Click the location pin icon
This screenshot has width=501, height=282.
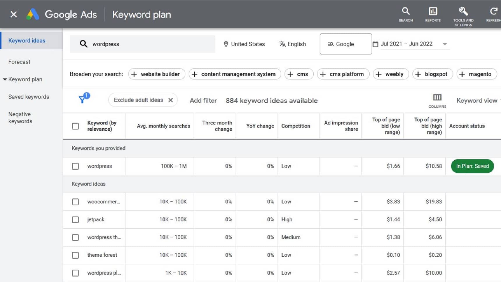click(226, 44)
